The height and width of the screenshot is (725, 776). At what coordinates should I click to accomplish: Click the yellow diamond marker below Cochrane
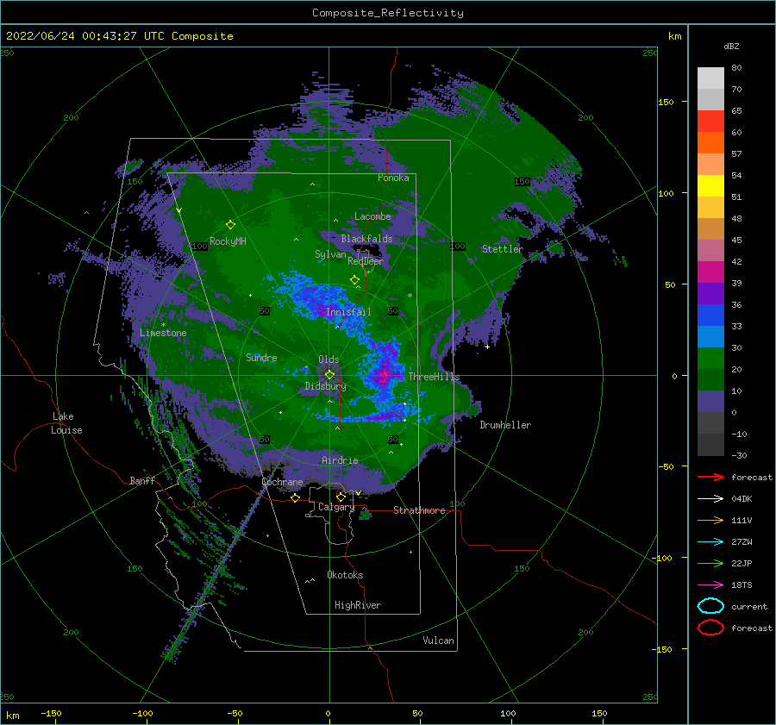tap(296, 497)
